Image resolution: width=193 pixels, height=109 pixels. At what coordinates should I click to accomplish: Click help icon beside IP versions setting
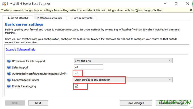click(9, 61)
